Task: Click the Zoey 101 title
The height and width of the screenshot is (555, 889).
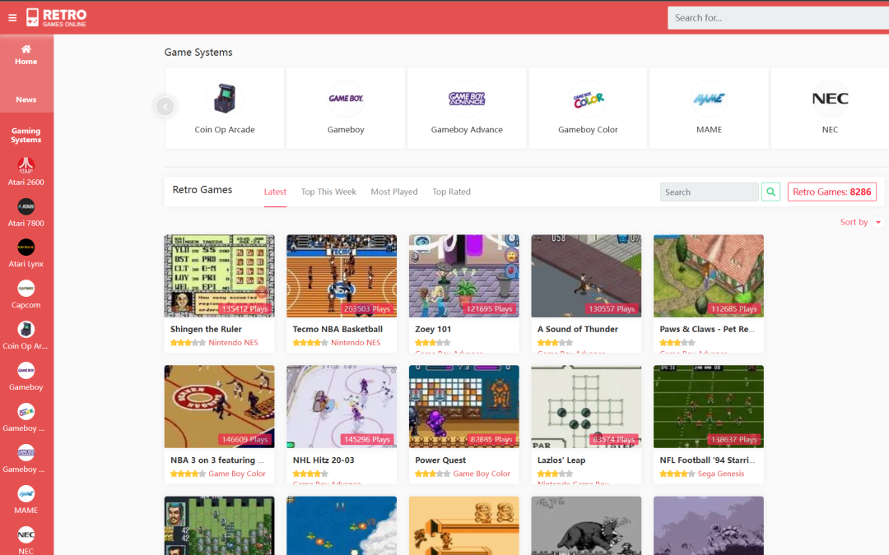Action: click(433, 329)
